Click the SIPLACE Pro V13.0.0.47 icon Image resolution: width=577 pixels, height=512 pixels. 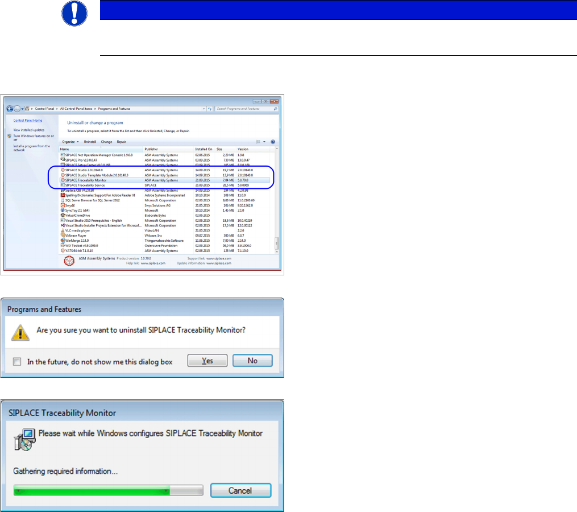[63, 160]
